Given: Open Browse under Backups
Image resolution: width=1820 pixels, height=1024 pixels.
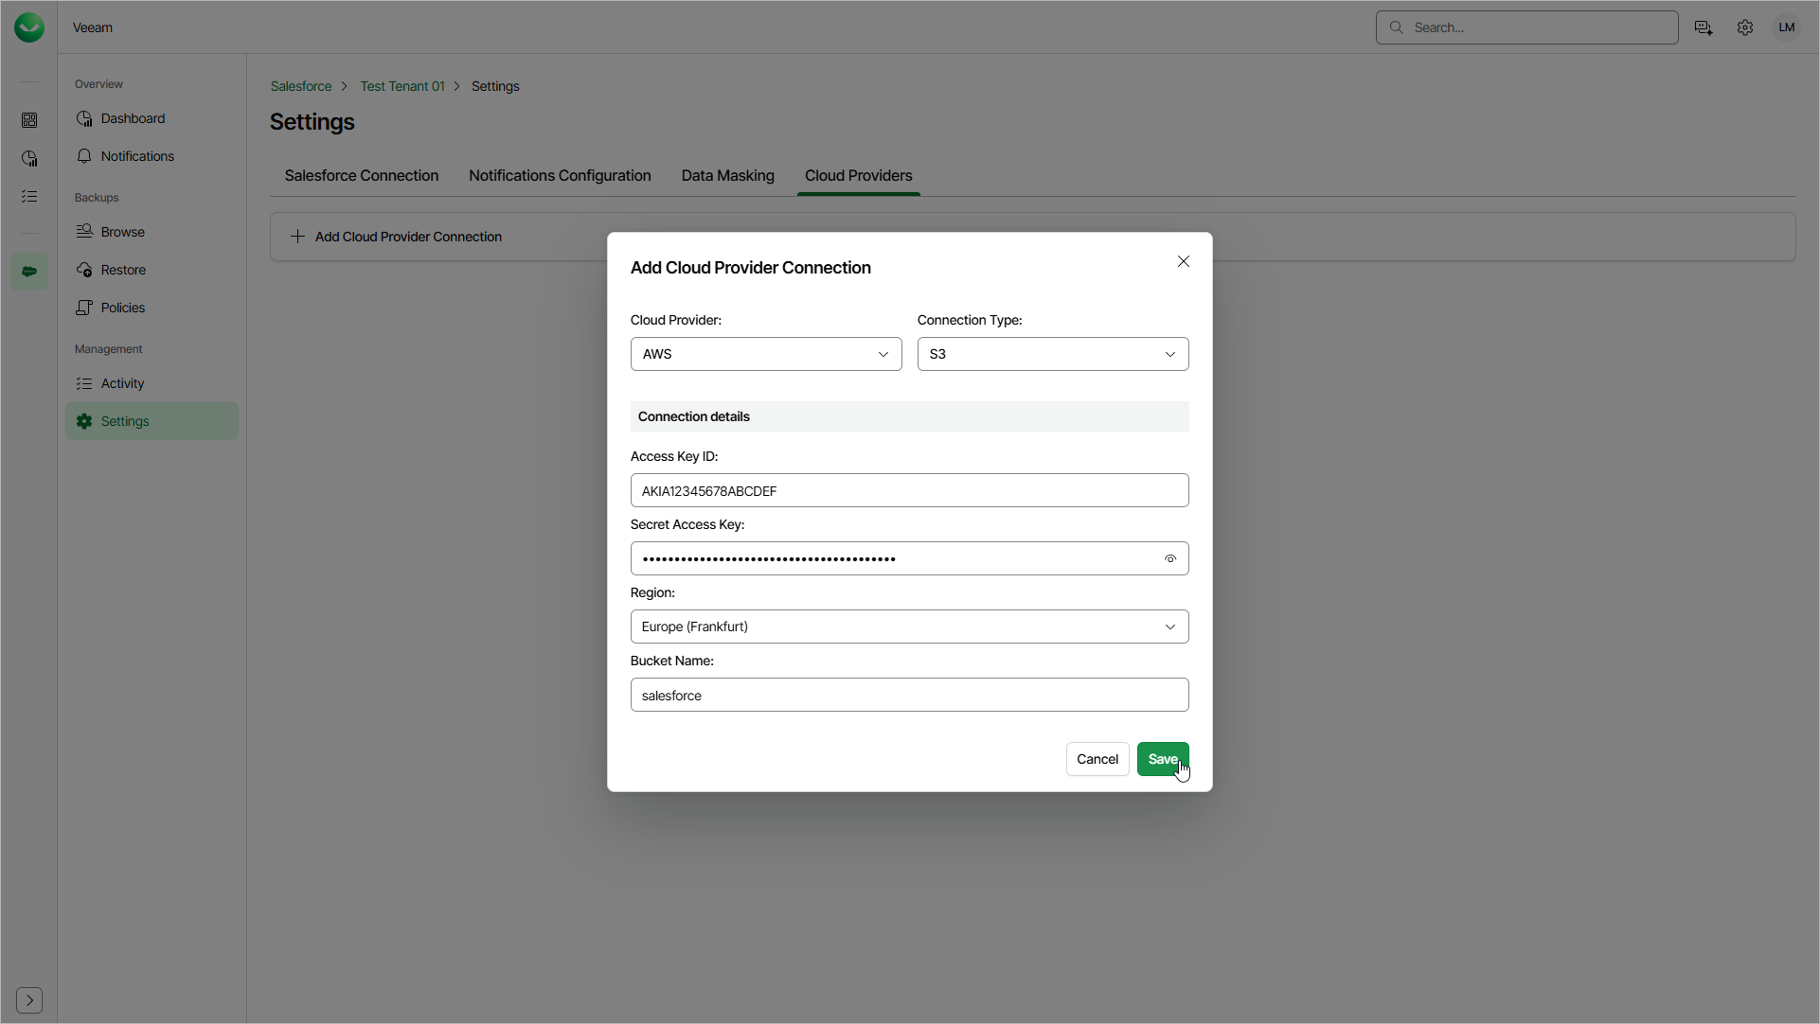Looking at the screenshot, I should coord(152,232).
